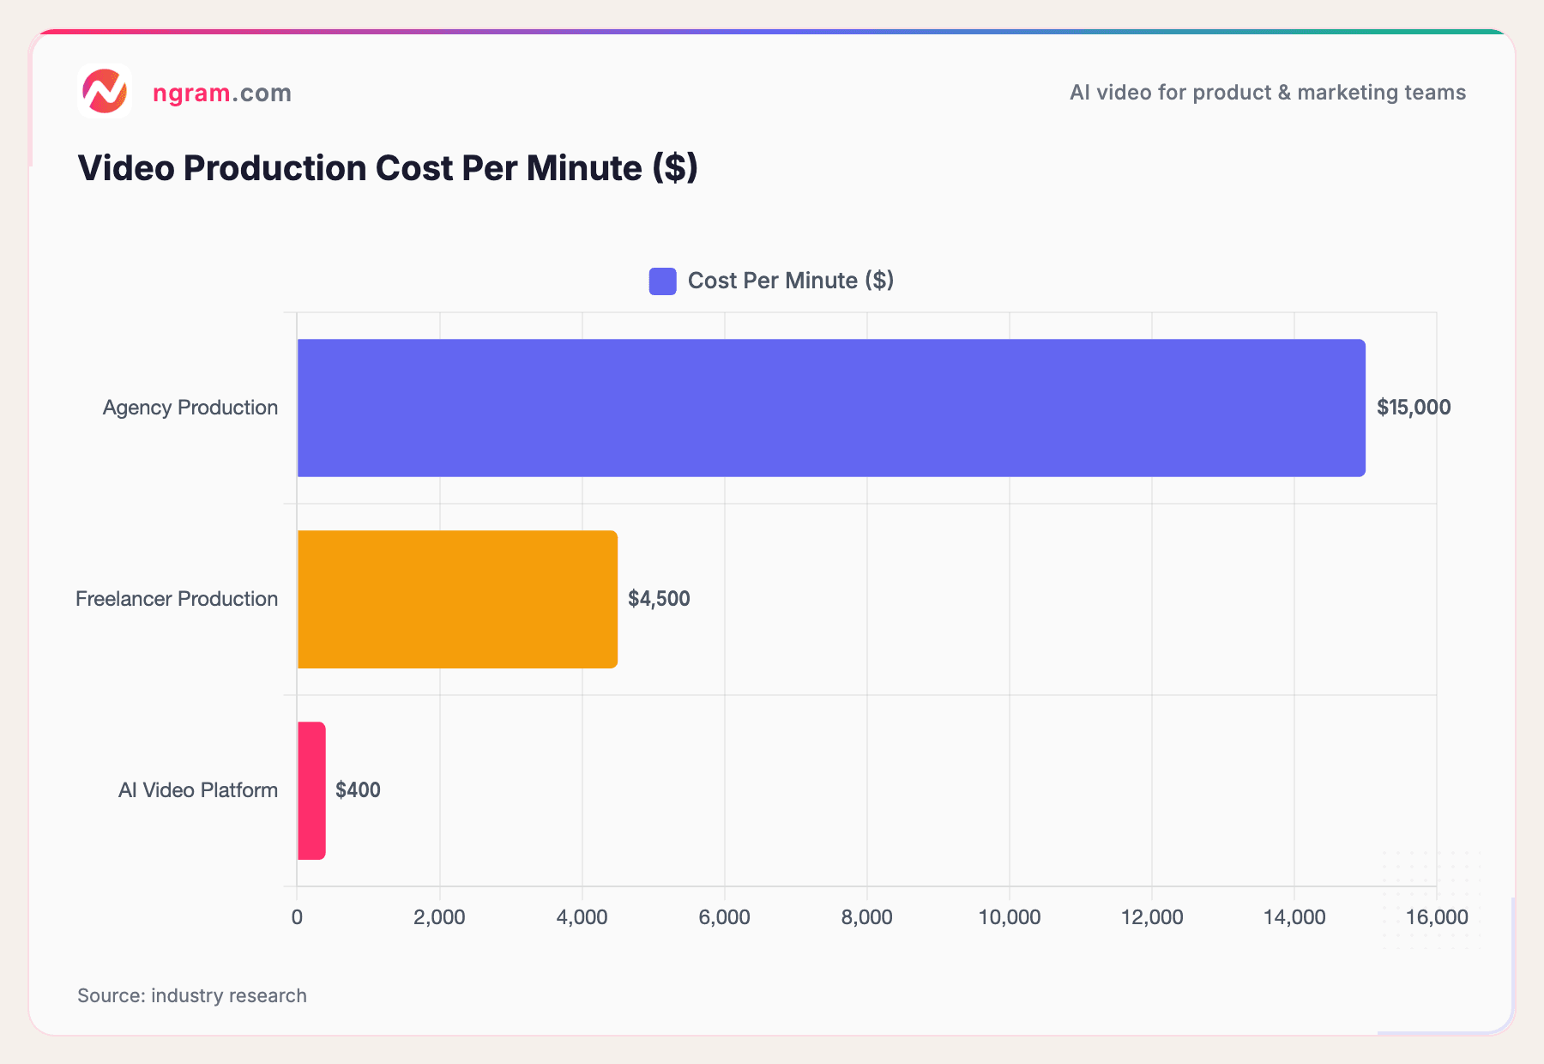Select the AI video tagline text
Viewport: 1544px width, 1064px height.
(x=1267, y=92)
